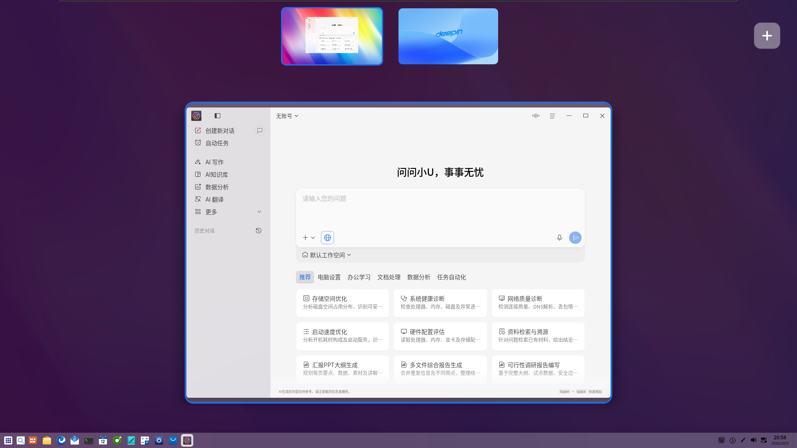Open the terminal icon in taskbar
Screen dimensions: 797x448
pos(89,441)
